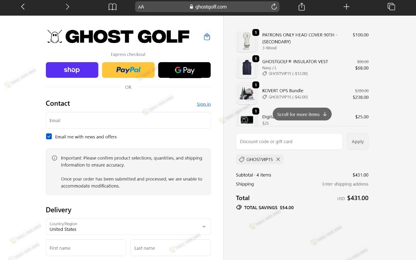
Task: Click the TOTAL SAVINGS $54.00 text
Action: [x=269, y=207]
